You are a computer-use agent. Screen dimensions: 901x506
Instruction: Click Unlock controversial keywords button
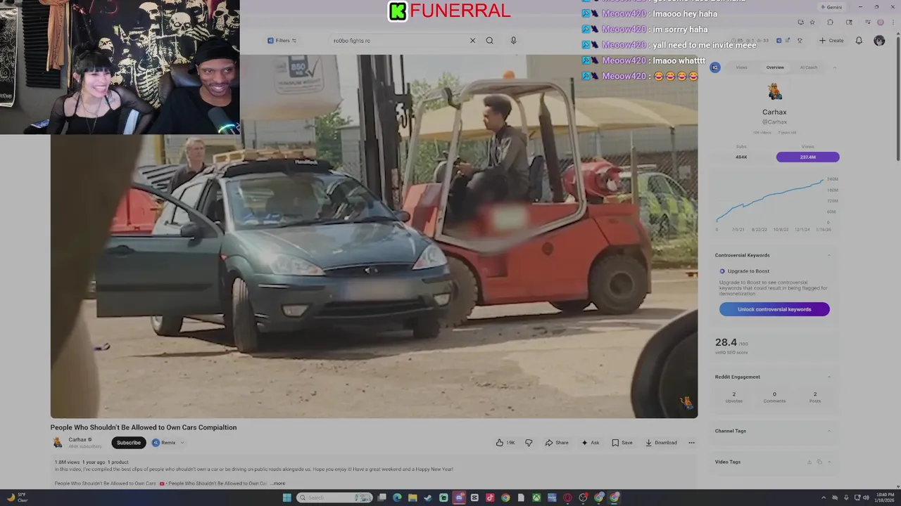coord(774,309)
